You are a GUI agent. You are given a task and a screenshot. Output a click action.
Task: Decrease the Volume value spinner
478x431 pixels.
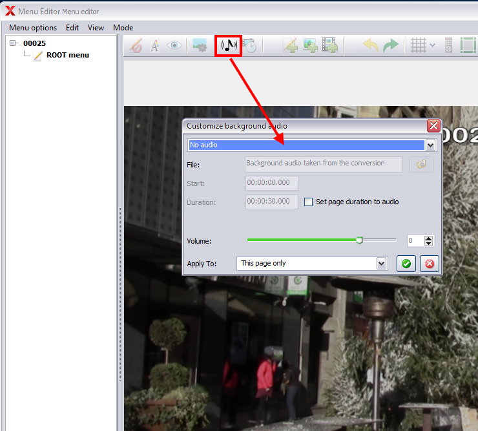429,243
